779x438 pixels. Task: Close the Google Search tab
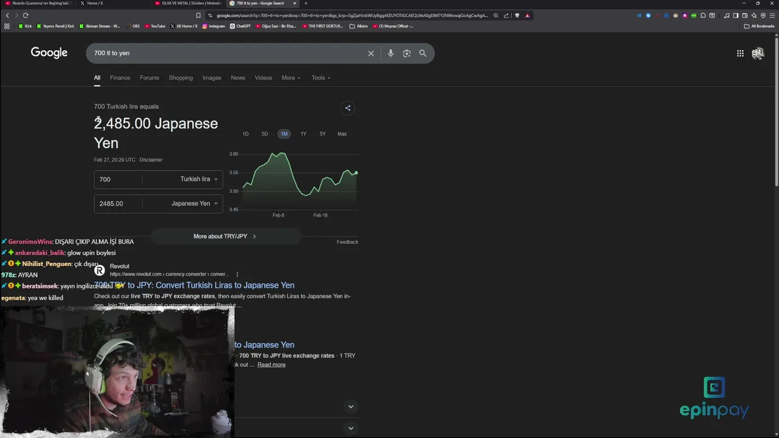point(295,3)
